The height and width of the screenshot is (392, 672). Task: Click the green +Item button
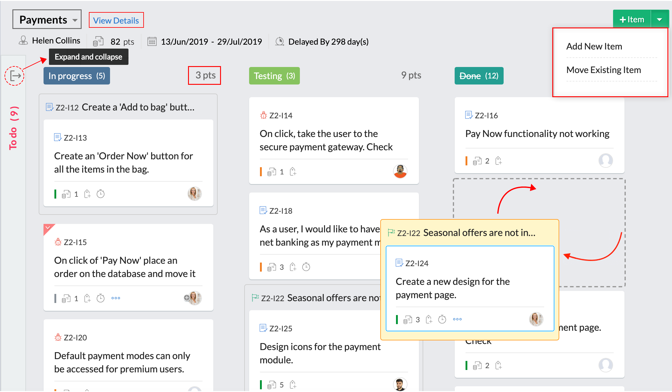pos(632,20)
